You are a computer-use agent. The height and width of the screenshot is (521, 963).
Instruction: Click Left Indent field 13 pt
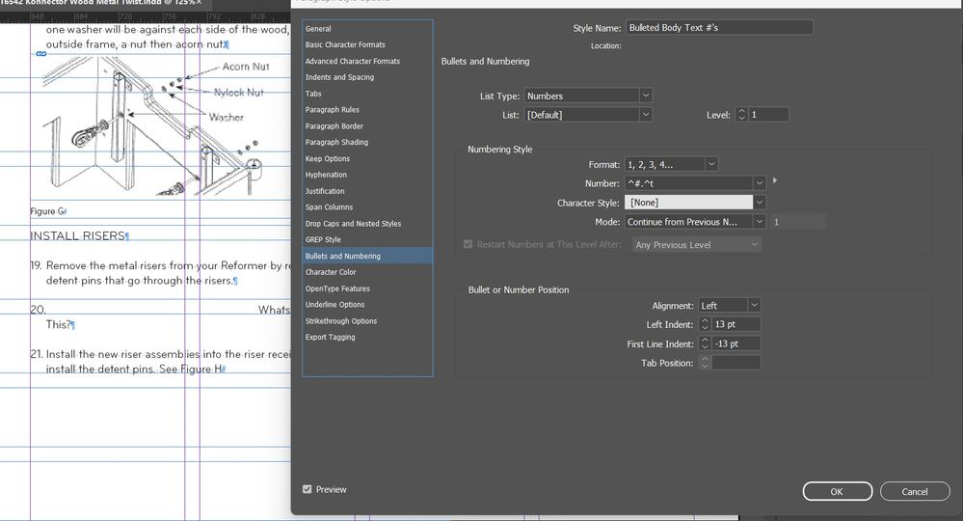(x=736, y=324)
